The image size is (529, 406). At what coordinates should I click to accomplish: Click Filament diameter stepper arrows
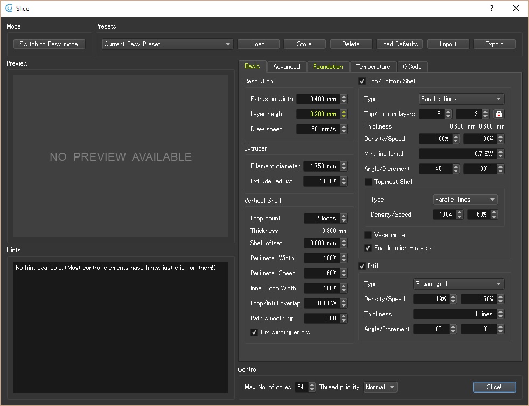coord(344,166)
